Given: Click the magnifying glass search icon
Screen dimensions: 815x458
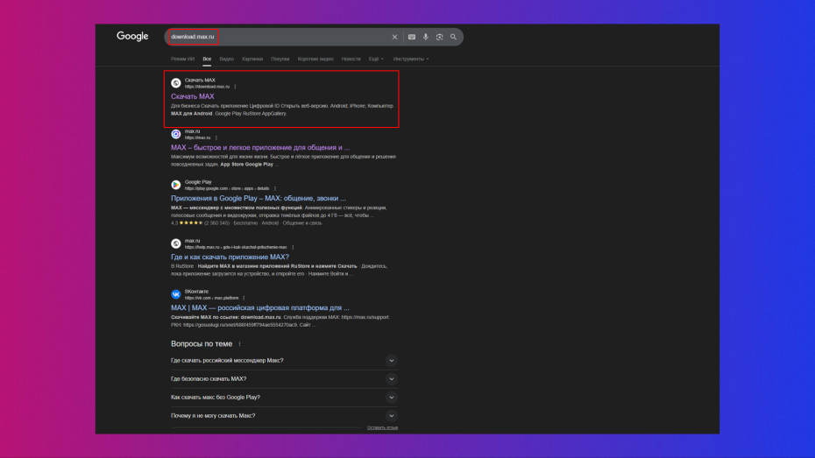Looking at the screenshot, I should pyautogui.click(x=453, y=37).
